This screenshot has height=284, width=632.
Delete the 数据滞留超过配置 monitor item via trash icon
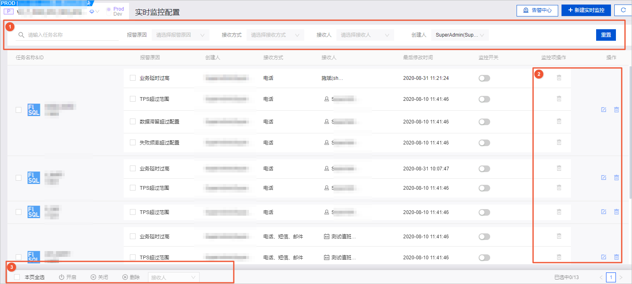click(x=559, y=121)
